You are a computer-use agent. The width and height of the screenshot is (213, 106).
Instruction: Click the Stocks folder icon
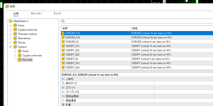click(15, 42)
